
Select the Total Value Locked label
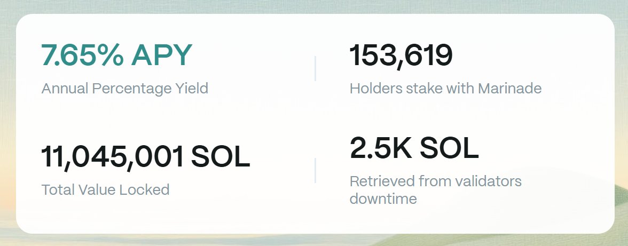pos(105,189)
